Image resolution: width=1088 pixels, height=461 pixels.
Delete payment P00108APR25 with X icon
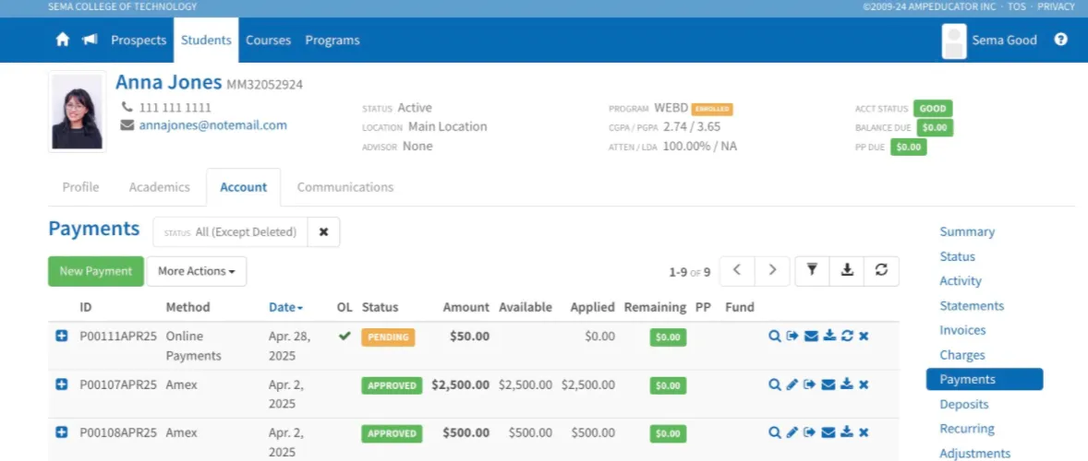pyautogui.click(x=864, y=432)
